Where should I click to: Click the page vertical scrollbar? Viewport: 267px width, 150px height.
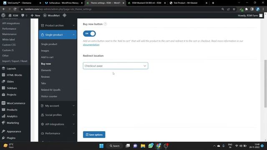[x=265, y=83]
